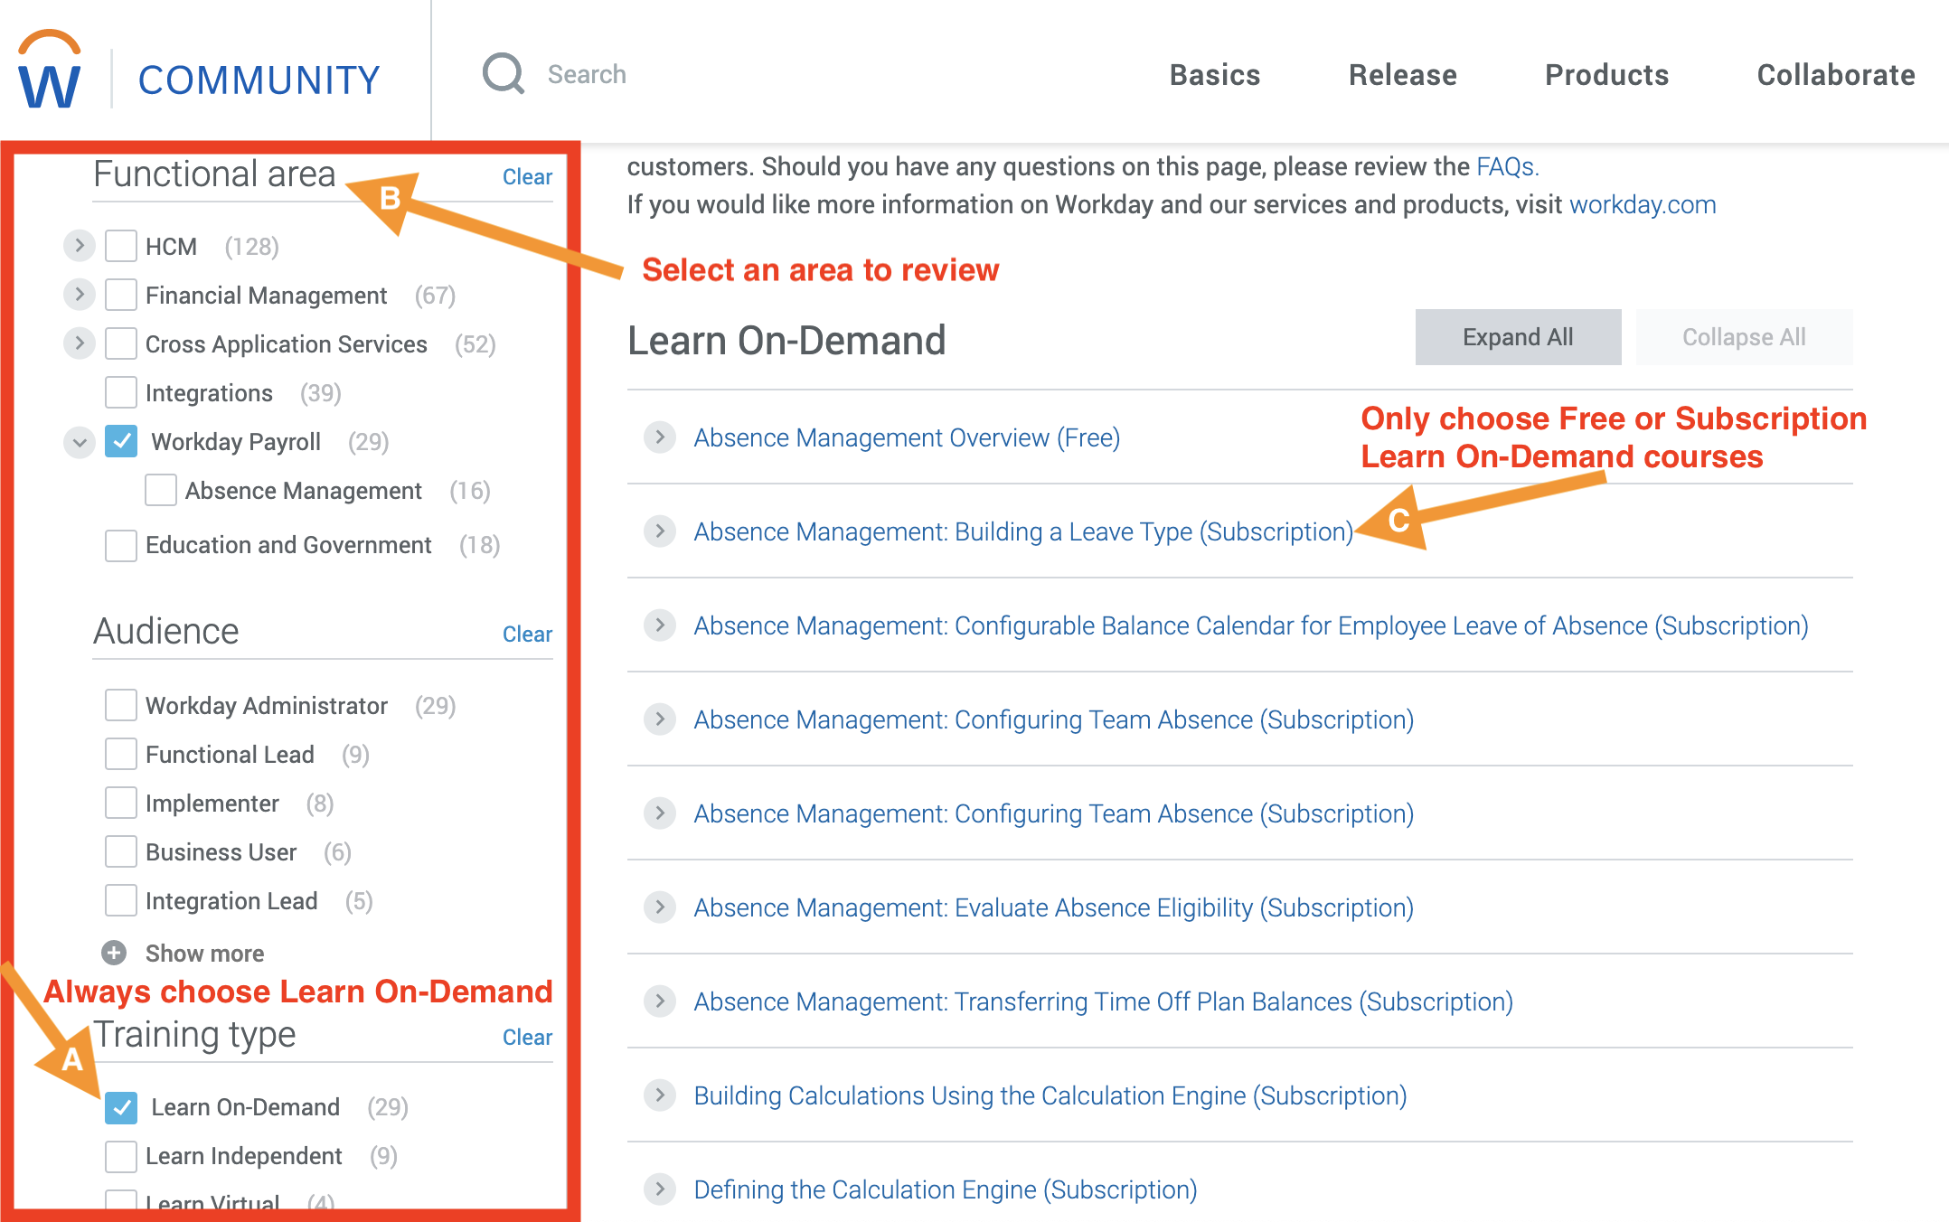Click the Audience section heading
The image size is (1949, 1222).
coord(166,631)
